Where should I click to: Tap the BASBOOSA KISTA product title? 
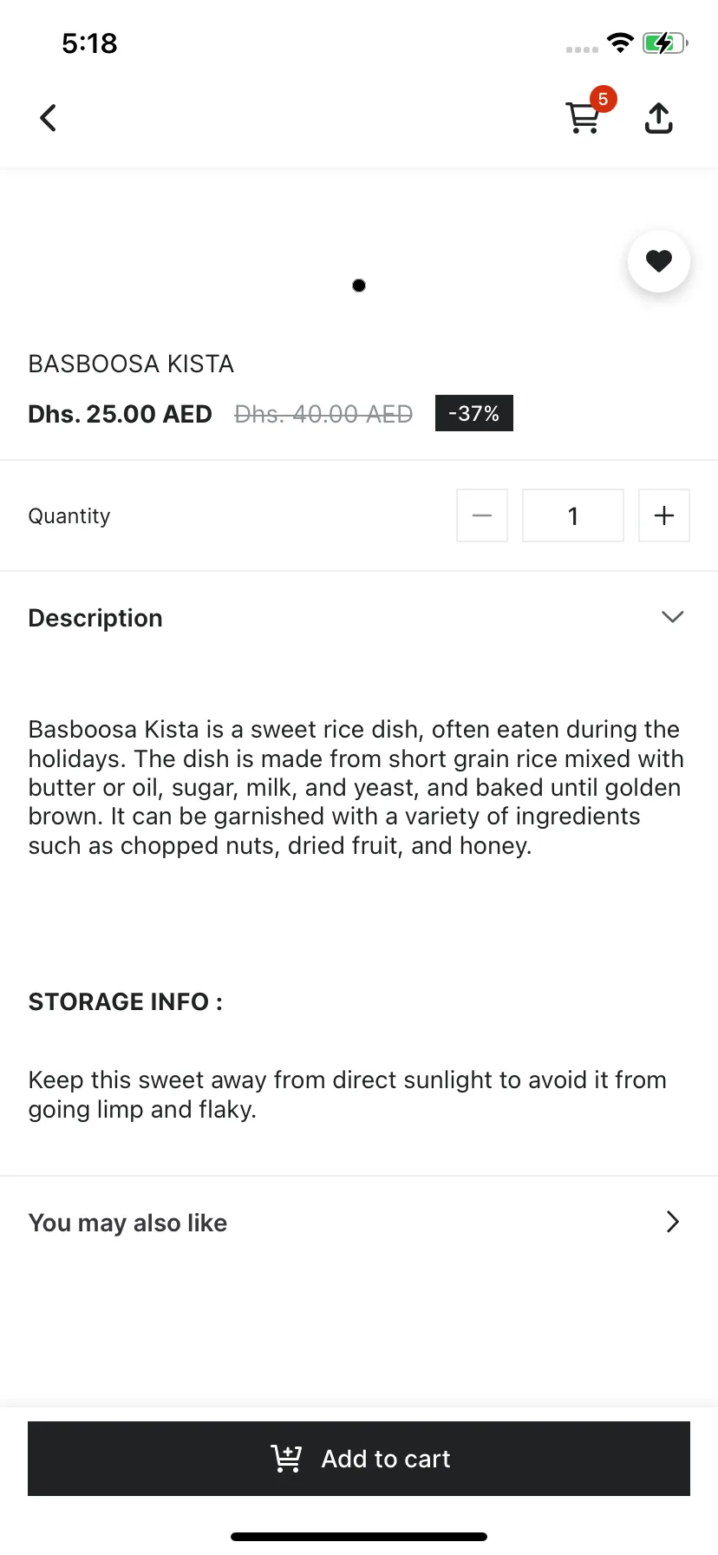(x=131, y=364)
